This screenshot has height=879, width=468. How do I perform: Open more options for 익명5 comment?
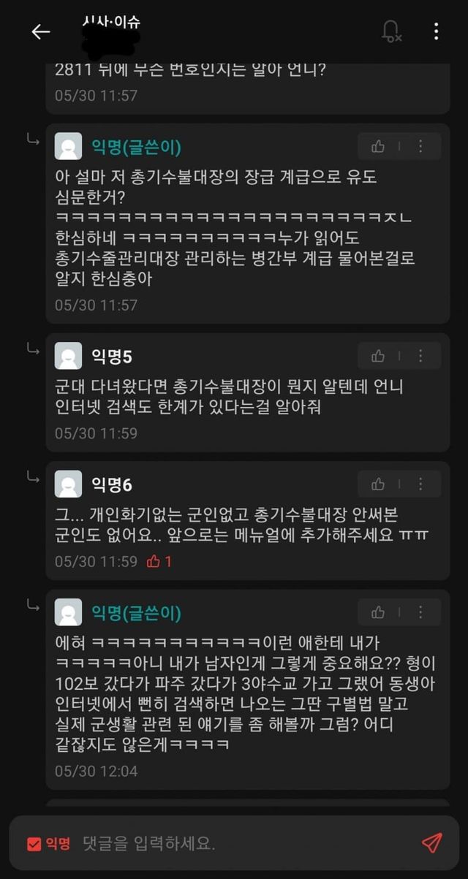pyautogui.click(x=420, y=356)
